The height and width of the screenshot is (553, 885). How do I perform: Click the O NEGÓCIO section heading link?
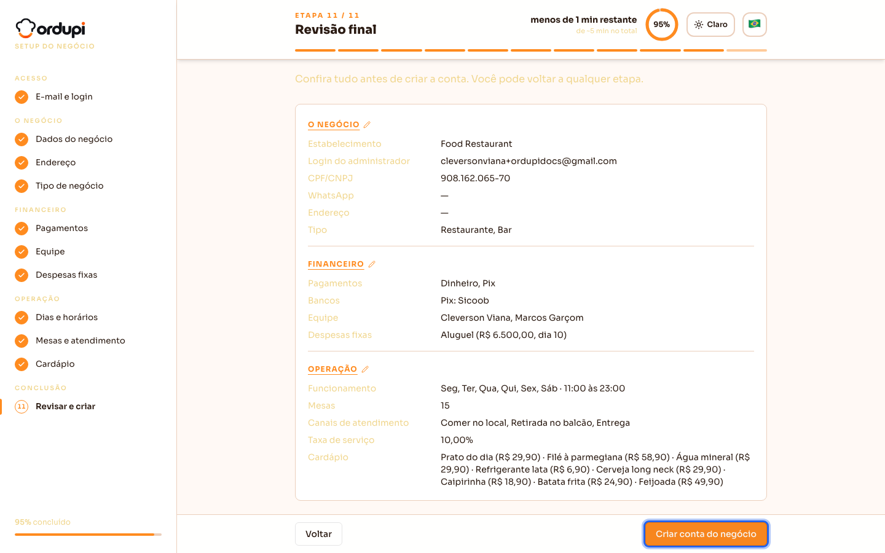[334, 125]
